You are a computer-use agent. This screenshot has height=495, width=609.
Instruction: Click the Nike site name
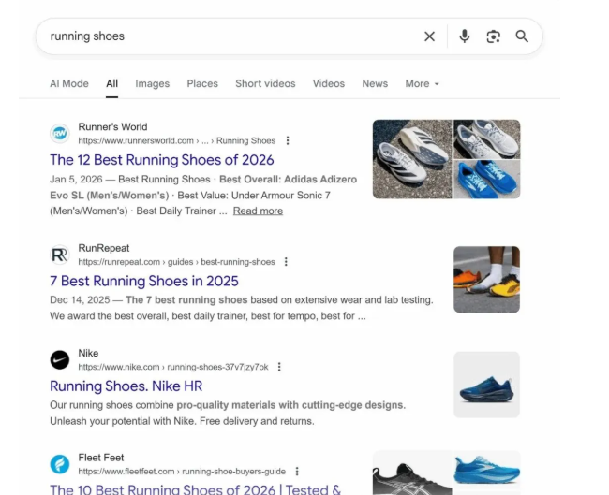point(88,353)
